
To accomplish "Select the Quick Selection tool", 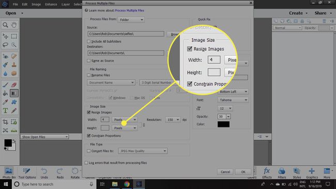I will click(14, 45).
